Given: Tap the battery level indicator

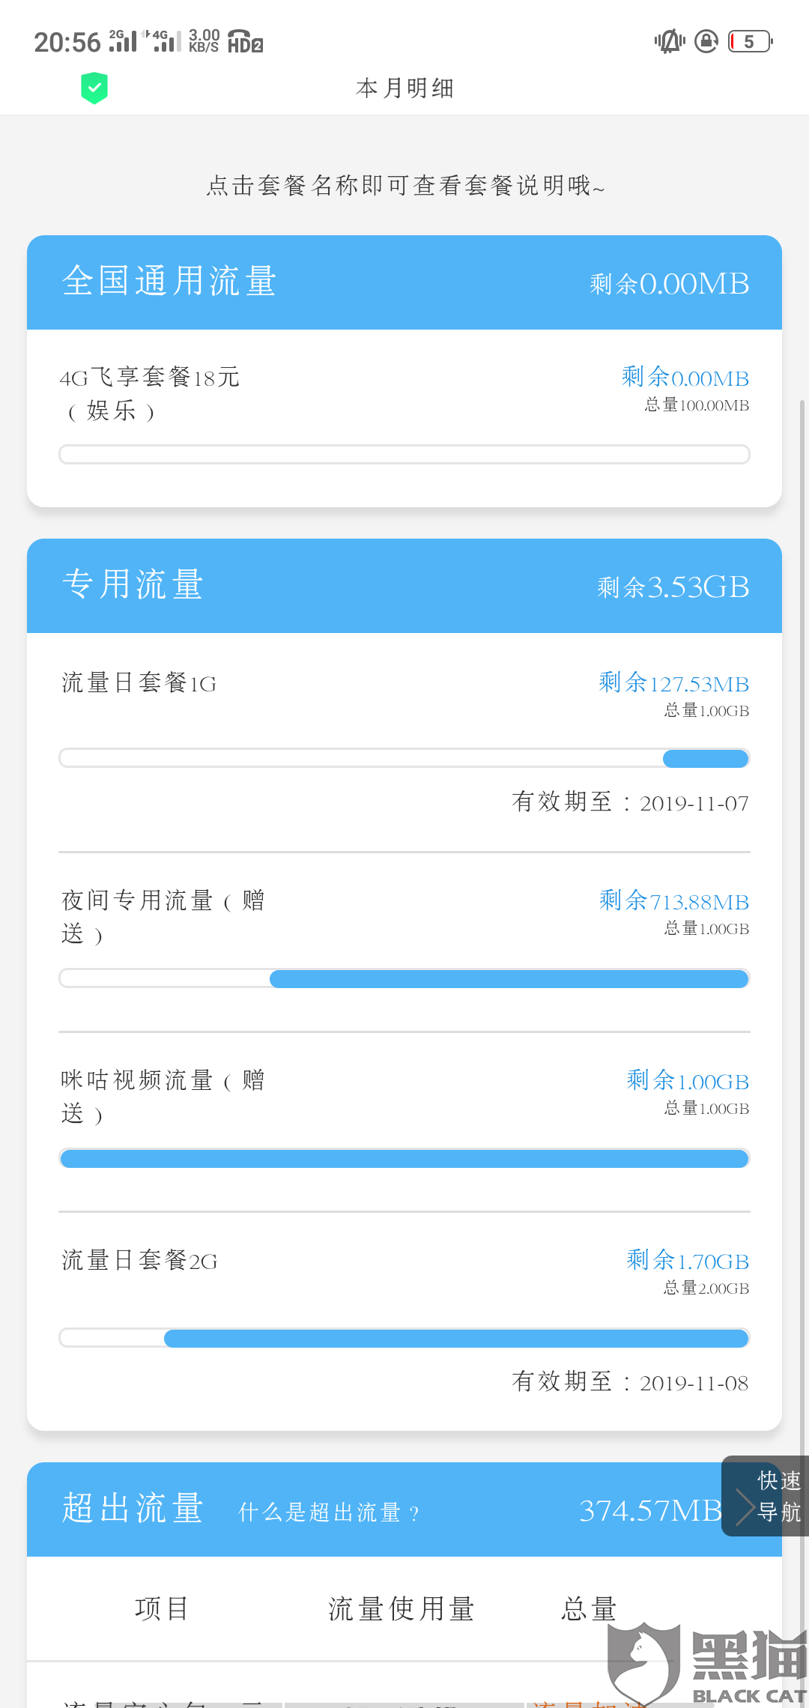Looking at the screenshot, I should click(x=751, y=41).
